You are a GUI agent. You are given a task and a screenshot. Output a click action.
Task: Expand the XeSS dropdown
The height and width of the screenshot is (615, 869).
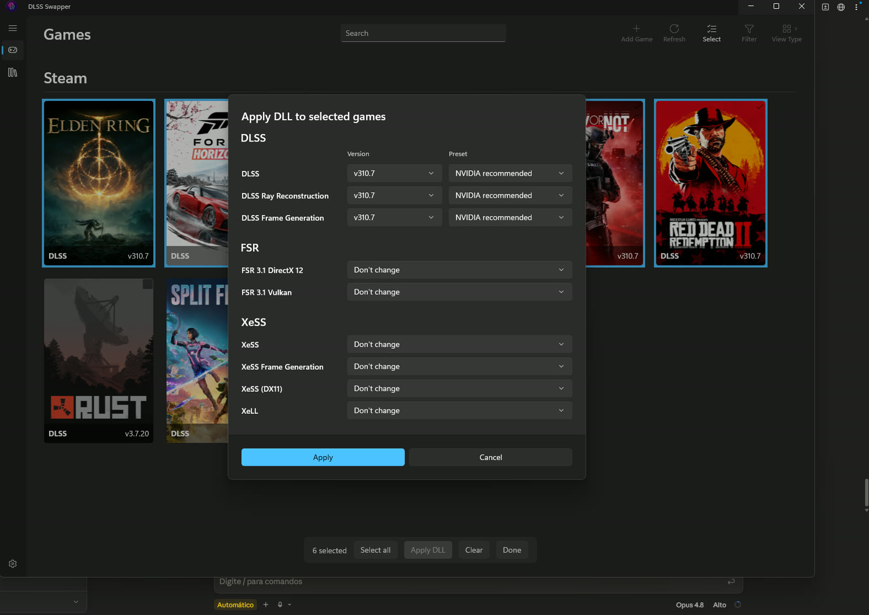pos(460,344)
